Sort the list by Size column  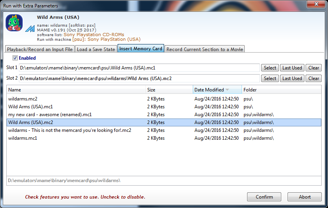tap(169, 90)
